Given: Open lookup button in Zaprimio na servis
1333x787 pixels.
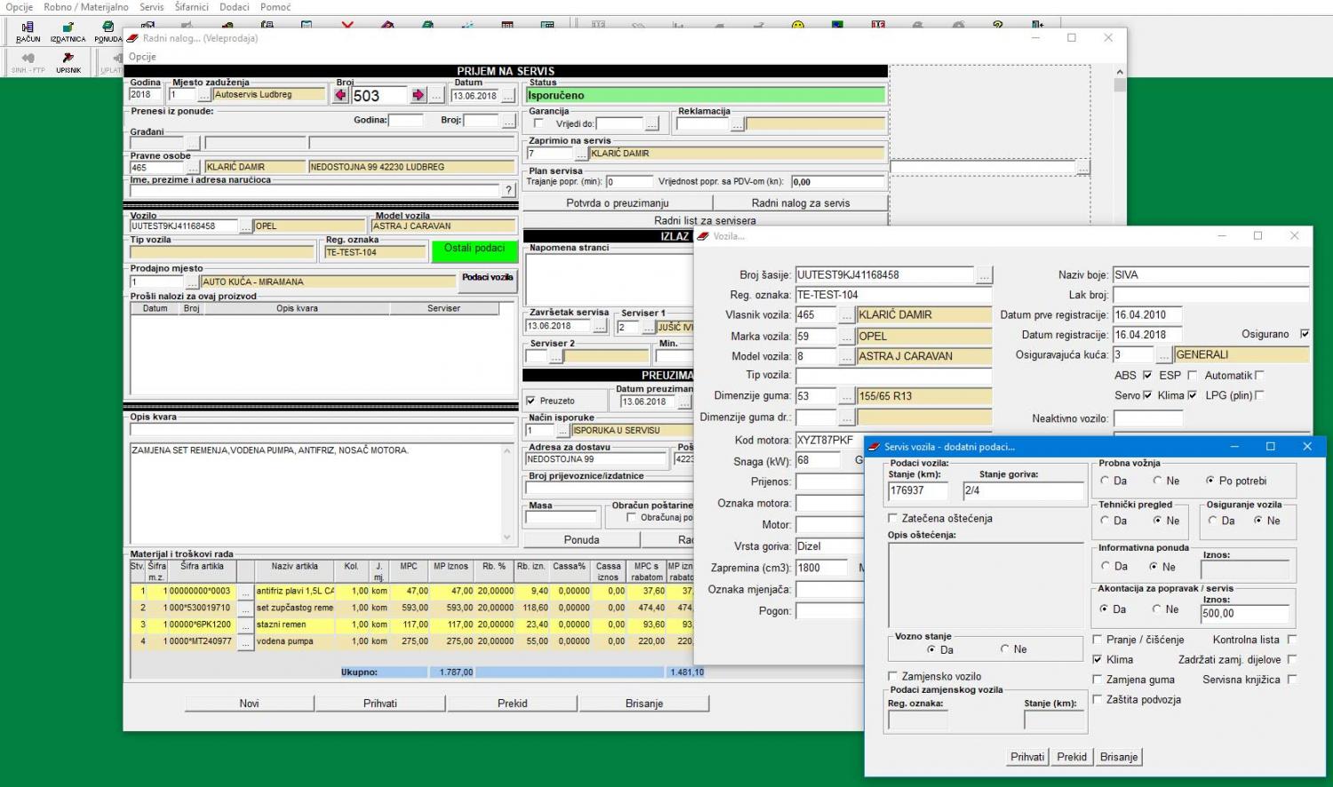Looking at the screenshot, I should point(581,154).
